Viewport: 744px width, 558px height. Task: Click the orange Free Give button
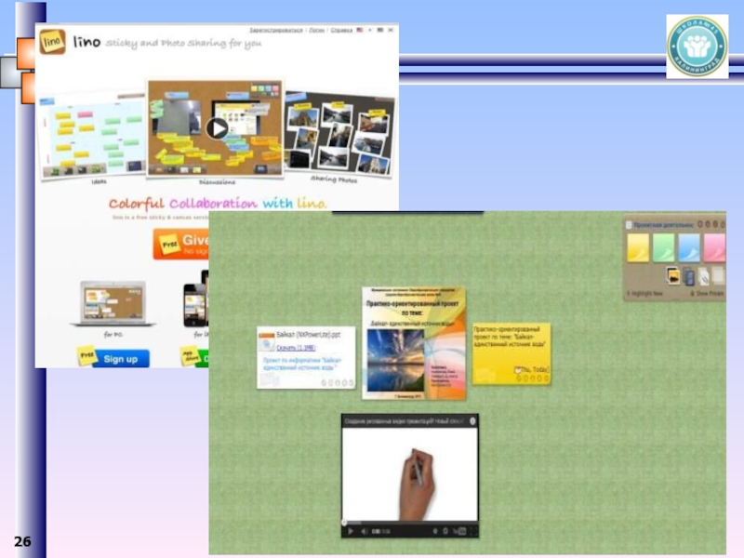pyautogui.click(x=180, y=244)
